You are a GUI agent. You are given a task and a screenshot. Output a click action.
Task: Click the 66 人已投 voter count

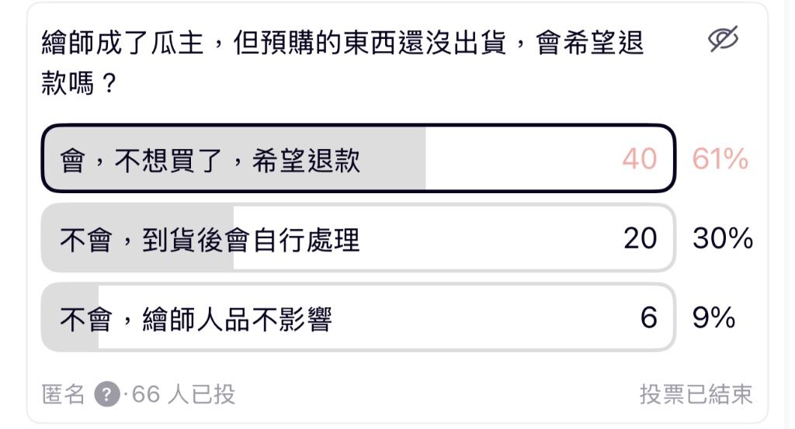pos(183,394)
